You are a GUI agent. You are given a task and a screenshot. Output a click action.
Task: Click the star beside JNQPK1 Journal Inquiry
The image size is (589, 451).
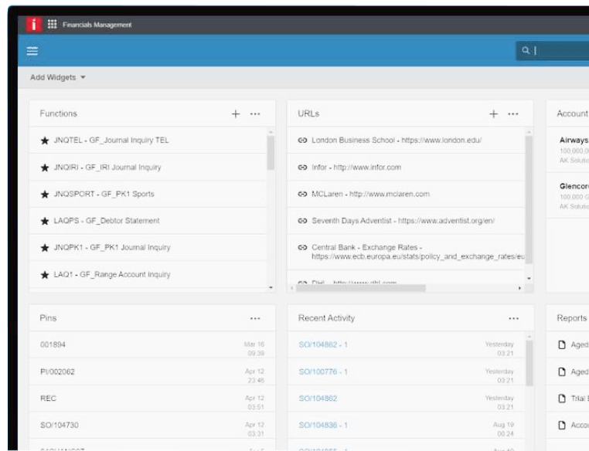(x=45, y=248)
